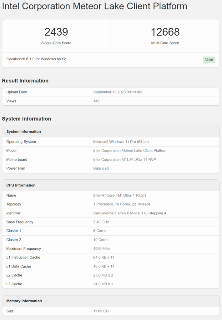Click the L3 Cache label

(x=14, y=284)
